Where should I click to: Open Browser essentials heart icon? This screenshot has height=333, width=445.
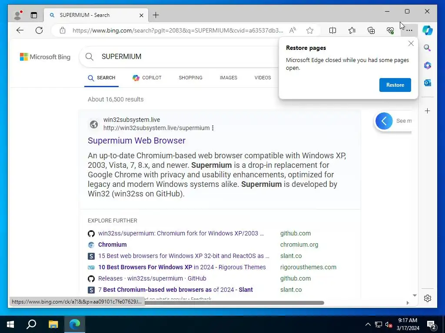point(390,30)
